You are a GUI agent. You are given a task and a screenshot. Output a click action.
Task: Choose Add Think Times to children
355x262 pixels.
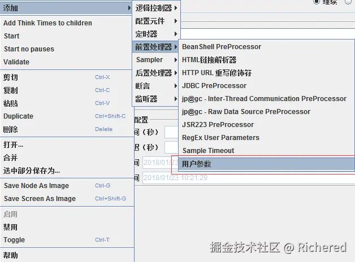pos(66,23)
